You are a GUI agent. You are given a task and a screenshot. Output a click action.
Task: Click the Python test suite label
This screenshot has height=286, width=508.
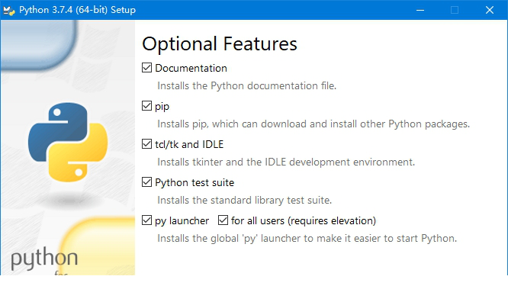pyautogui.click(x=195, y=183)
